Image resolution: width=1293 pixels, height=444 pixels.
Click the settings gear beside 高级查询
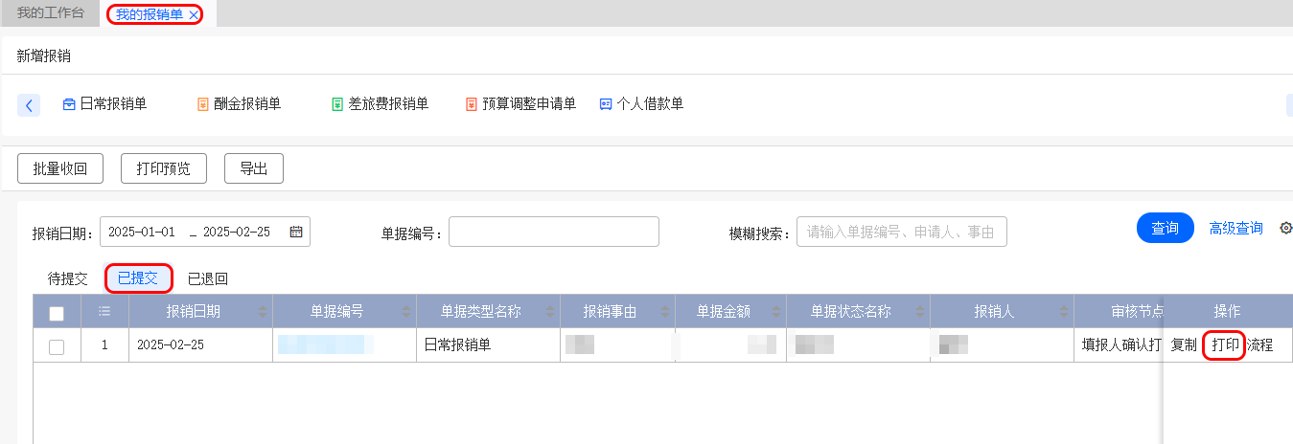(x=1286, y=228)
